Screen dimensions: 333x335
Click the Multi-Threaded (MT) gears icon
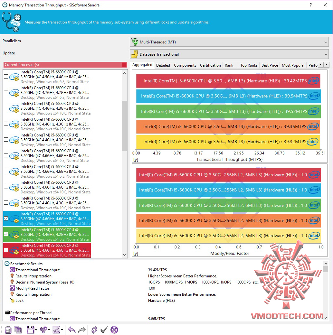tap(135, 42)
